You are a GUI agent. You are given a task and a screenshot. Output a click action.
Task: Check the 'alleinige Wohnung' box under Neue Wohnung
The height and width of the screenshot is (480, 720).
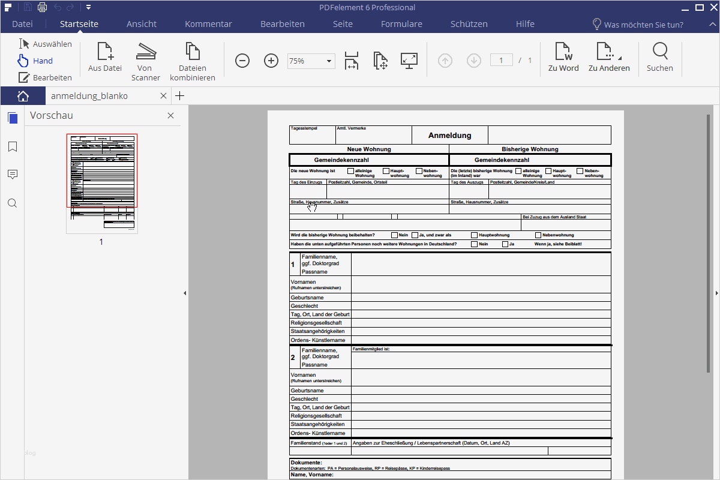351,171
